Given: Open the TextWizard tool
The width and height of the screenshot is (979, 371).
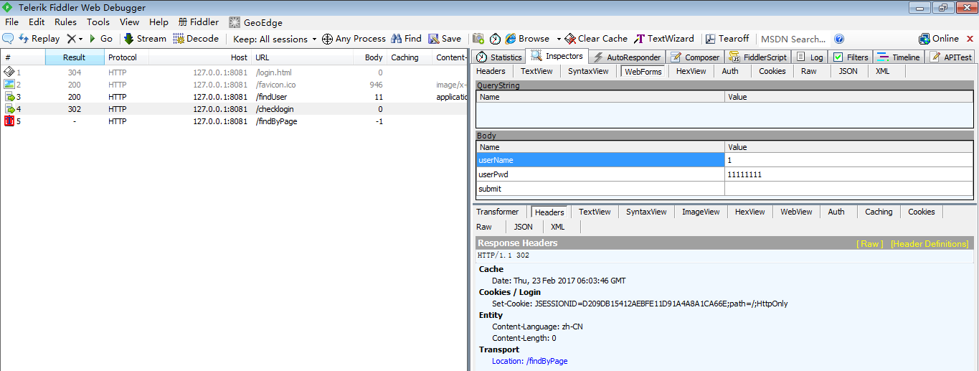Looking at the screenshot, I should pos(663,39).
